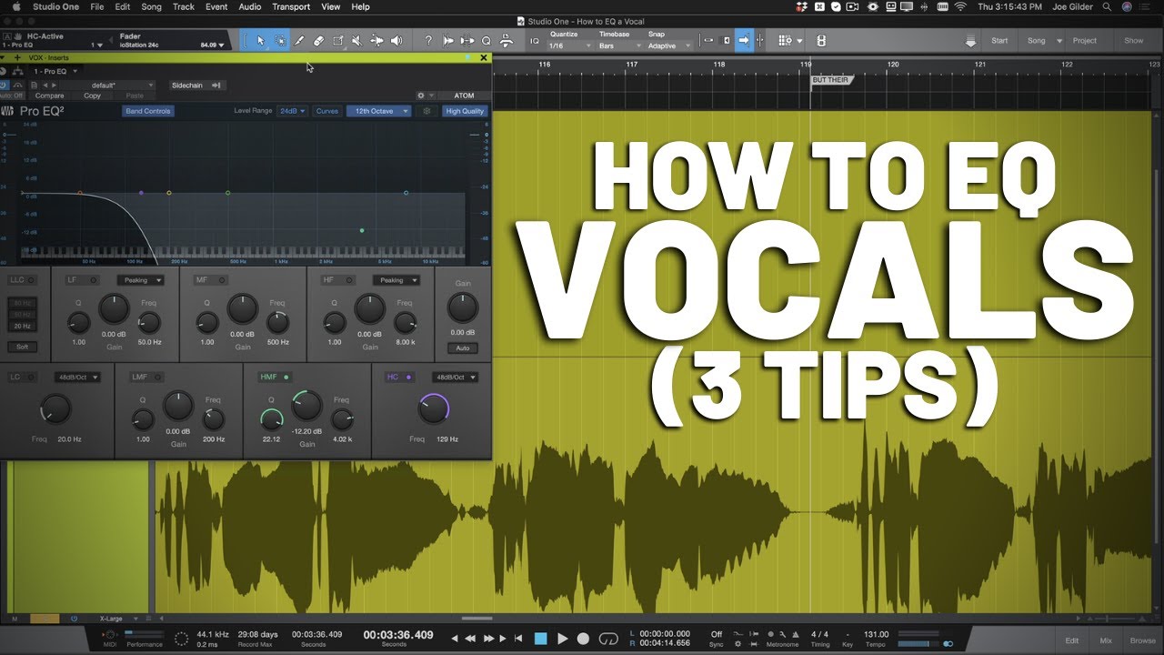Open the LF band Peaking type dropdown
The height and width of the screenshot is (655, 1164).
click(x=140, y=280)
